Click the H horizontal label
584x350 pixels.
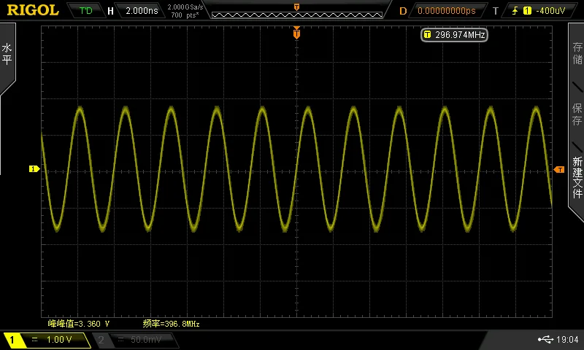coord(111,11)
